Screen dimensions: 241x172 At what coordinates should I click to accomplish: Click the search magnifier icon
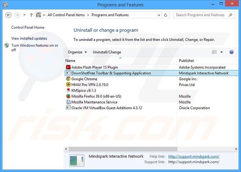[230, 15]
